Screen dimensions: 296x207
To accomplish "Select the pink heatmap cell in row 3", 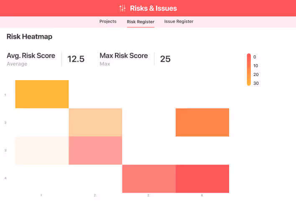I will click(x=95, y=150).
